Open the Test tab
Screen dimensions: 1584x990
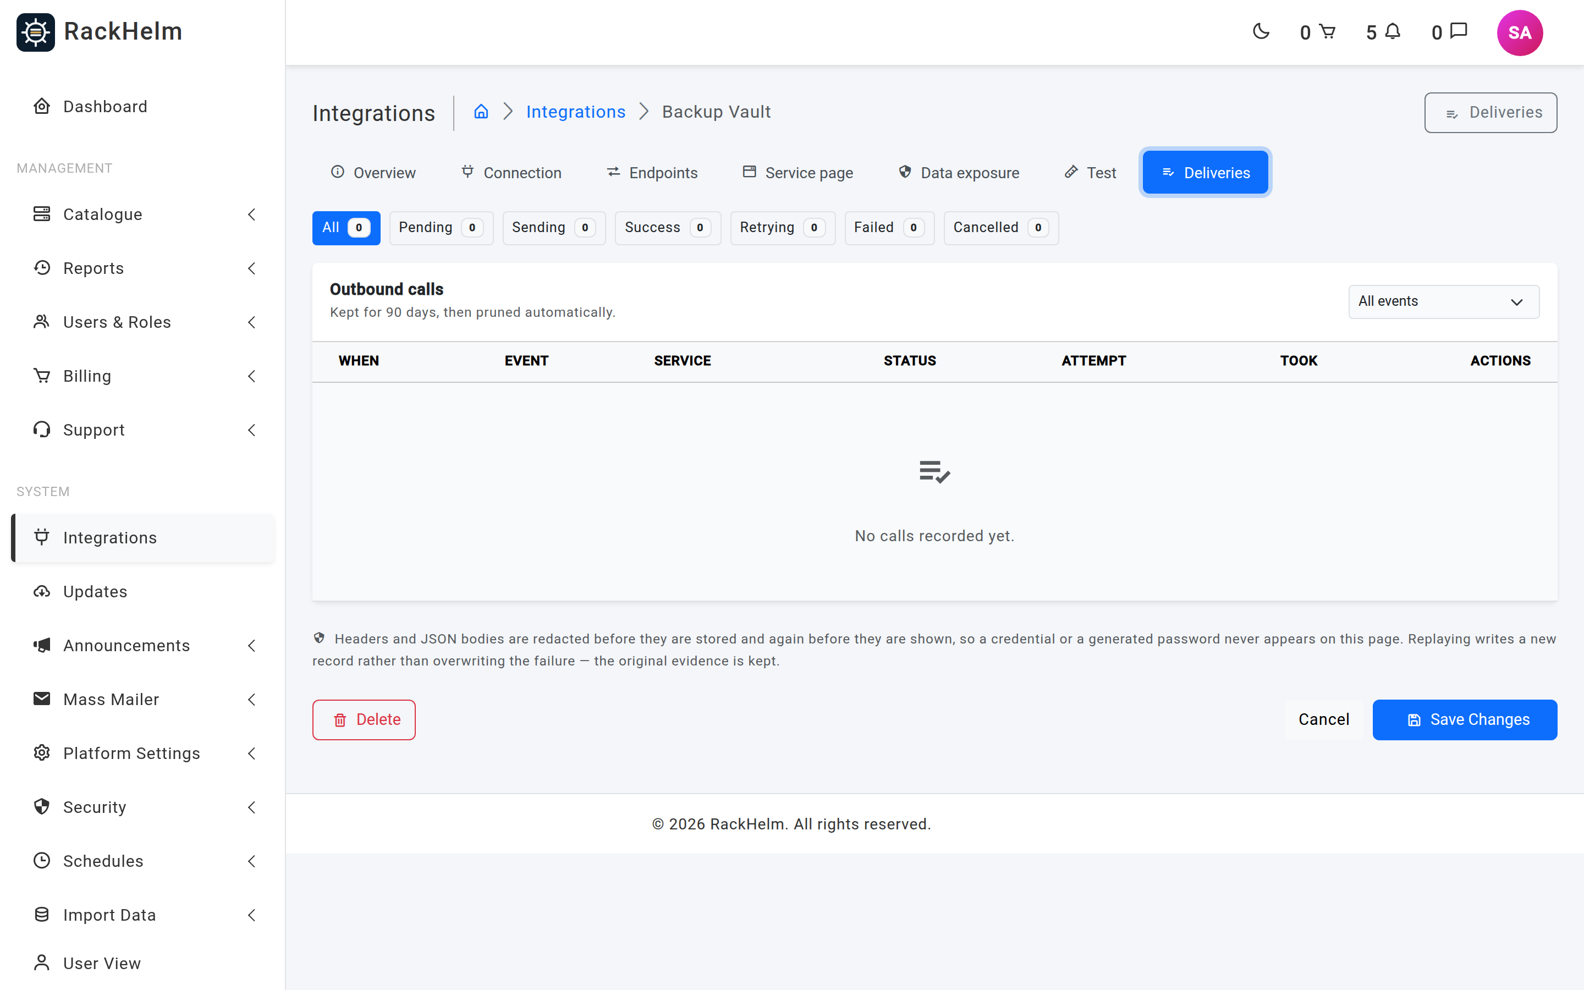(x=1091, y=173)
